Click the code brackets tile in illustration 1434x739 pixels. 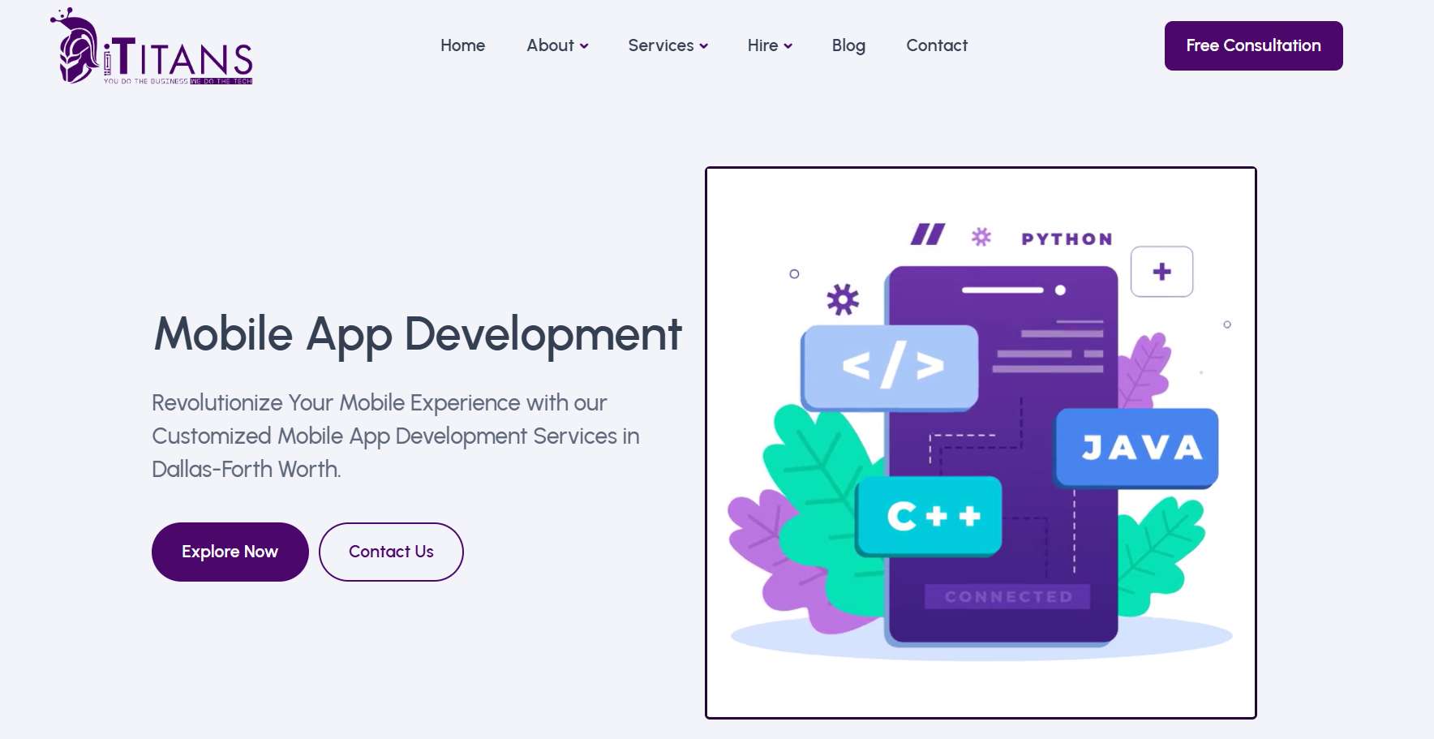pyautogui.click(x=891, y=367)
